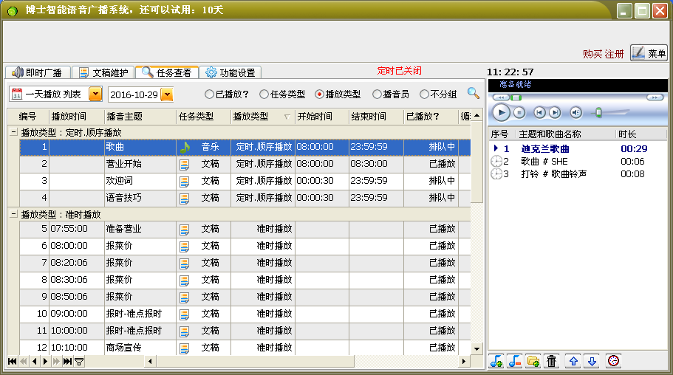
Task: Jump to first record in navigator
Action: tap(13, 361)
